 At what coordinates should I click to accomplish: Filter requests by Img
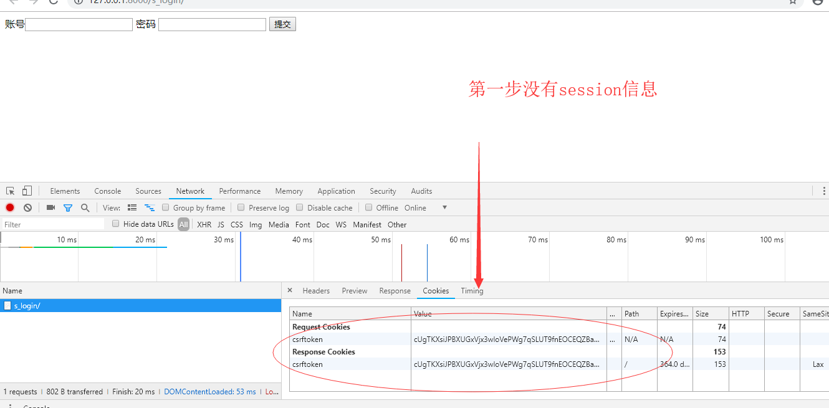256,225
